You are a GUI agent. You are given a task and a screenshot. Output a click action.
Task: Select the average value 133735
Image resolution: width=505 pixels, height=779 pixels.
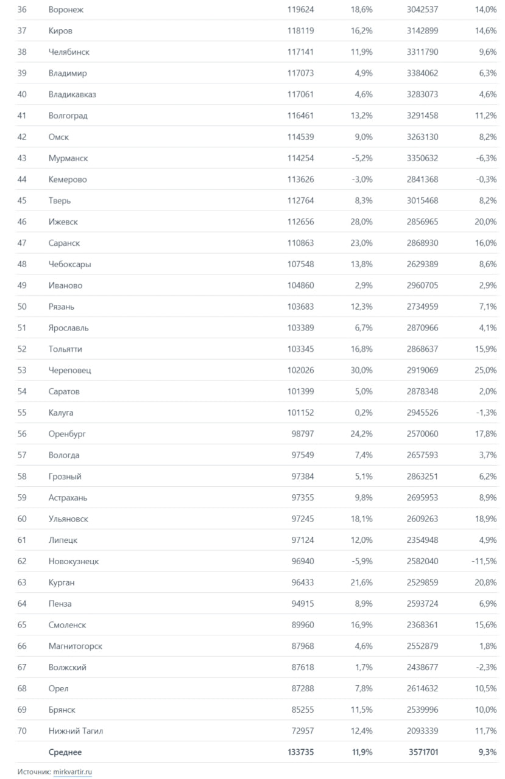pyautogui.click(x=300, y=752)
